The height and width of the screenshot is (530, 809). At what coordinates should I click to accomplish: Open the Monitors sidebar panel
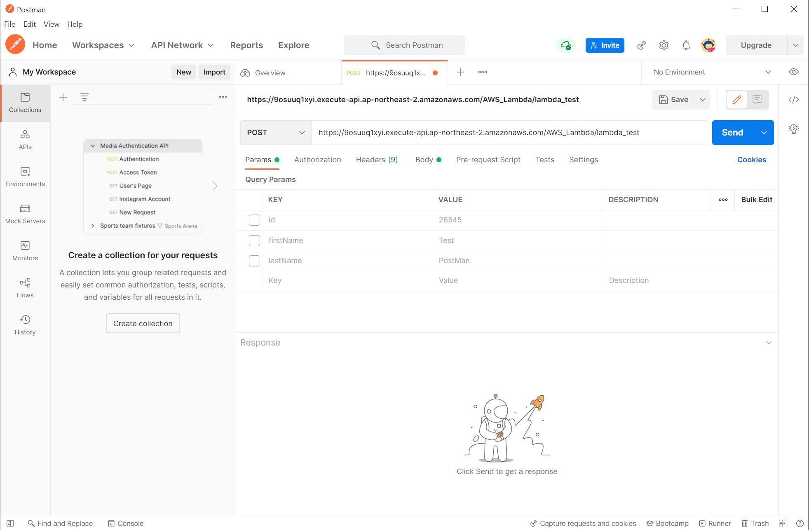tap(25, 251)
